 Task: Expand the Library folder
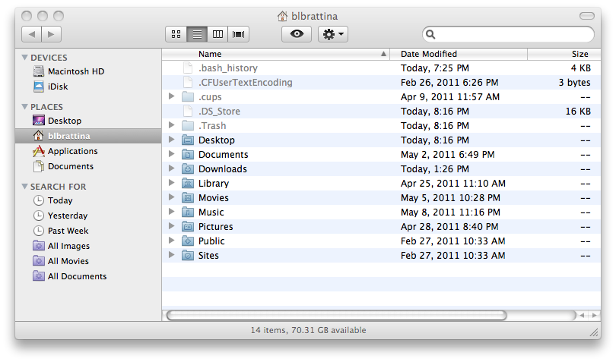click(171, 183)
